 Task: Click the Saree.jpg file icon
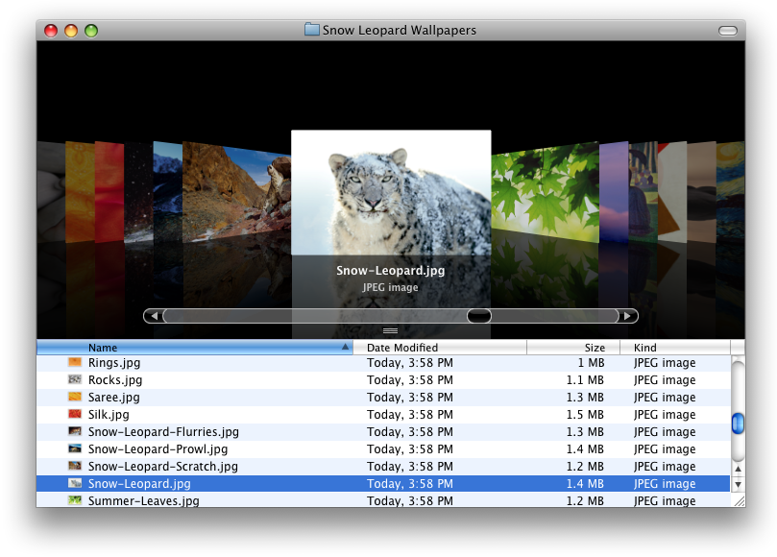(75, 398)
